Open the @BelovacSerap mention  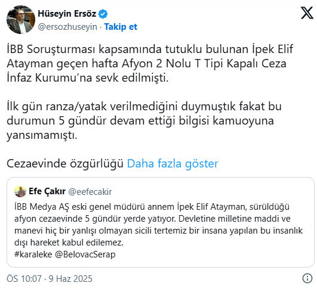pyautogui.click(x=85, y=254)
